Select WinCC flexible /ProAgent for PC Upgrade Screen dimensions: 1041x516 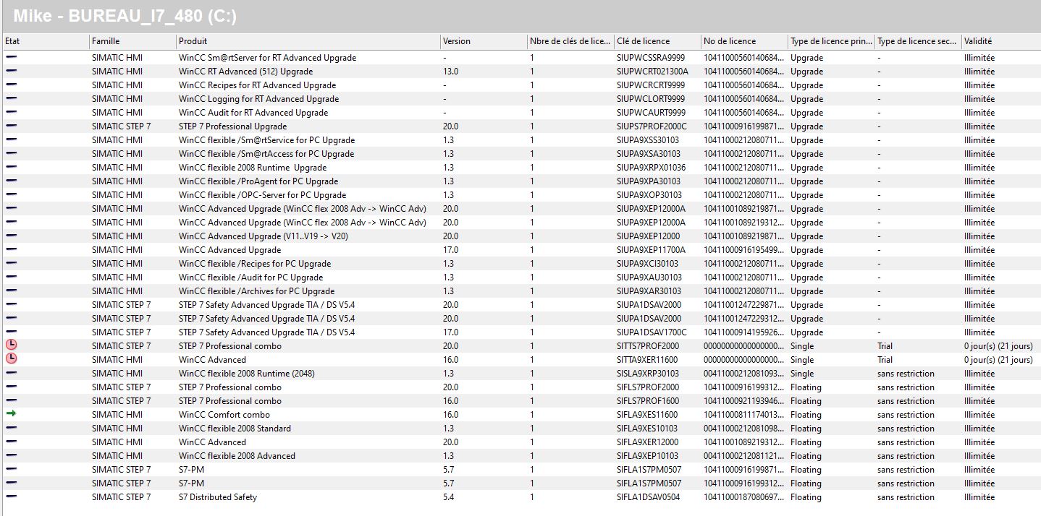[x=258, y=181]
